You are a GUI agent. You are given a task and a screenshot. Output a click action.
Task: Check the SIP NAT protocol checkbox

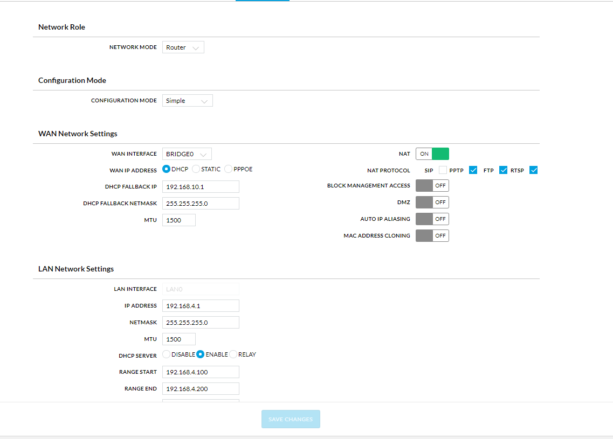click(x=443, y=170)
